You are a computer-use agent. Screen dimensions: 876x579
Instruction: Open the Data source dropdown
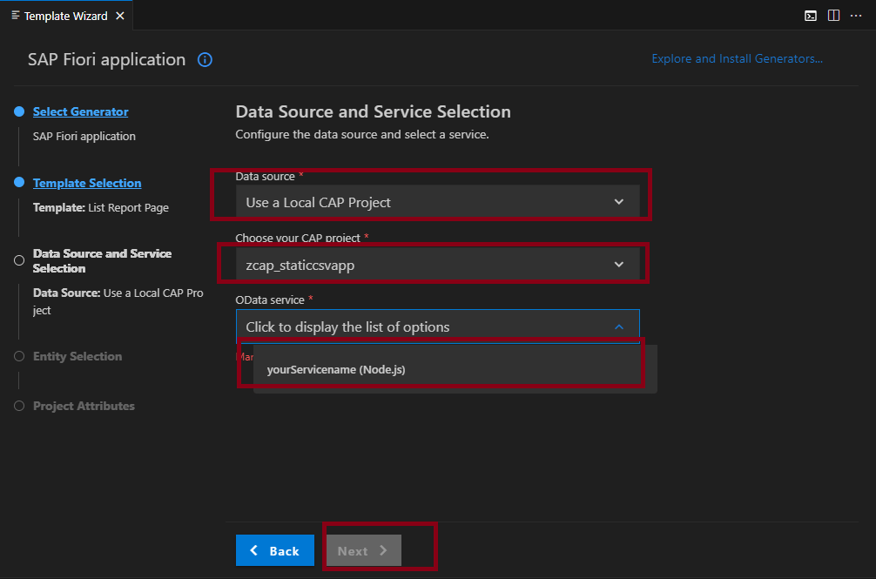pos(437,201)
